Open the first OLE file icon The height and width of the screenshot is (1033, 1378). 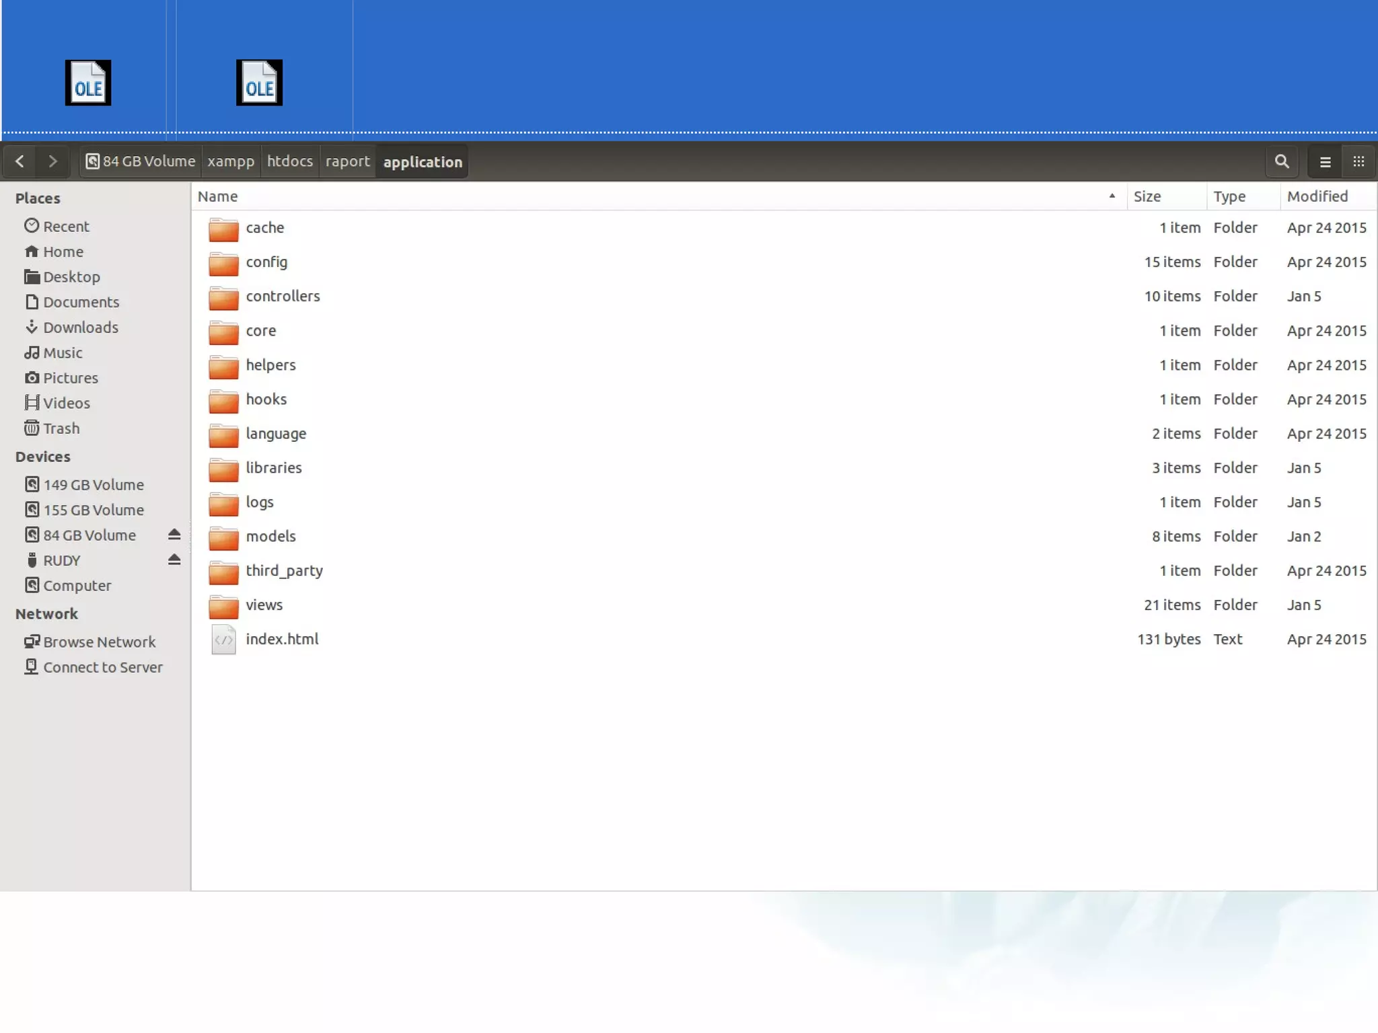[x=88, y=83]
